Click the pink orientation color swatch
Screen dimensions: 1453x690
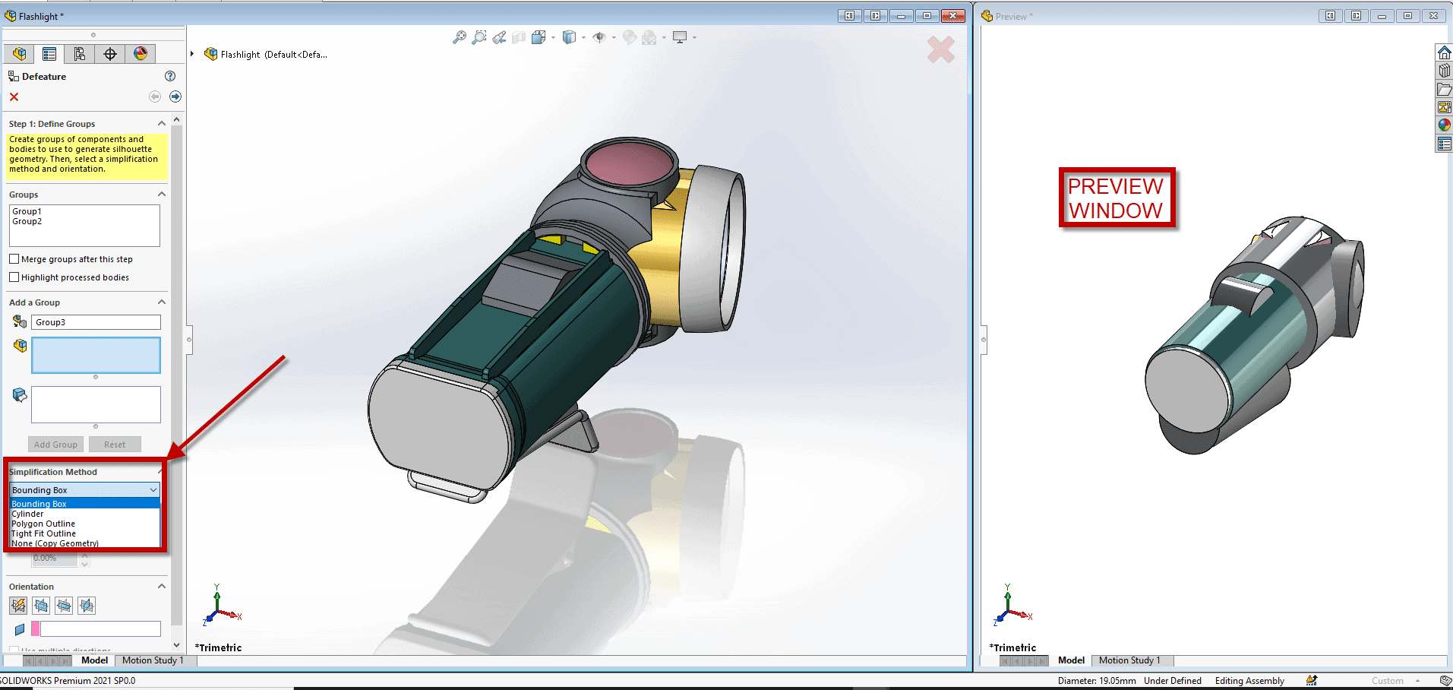[35, 629]
